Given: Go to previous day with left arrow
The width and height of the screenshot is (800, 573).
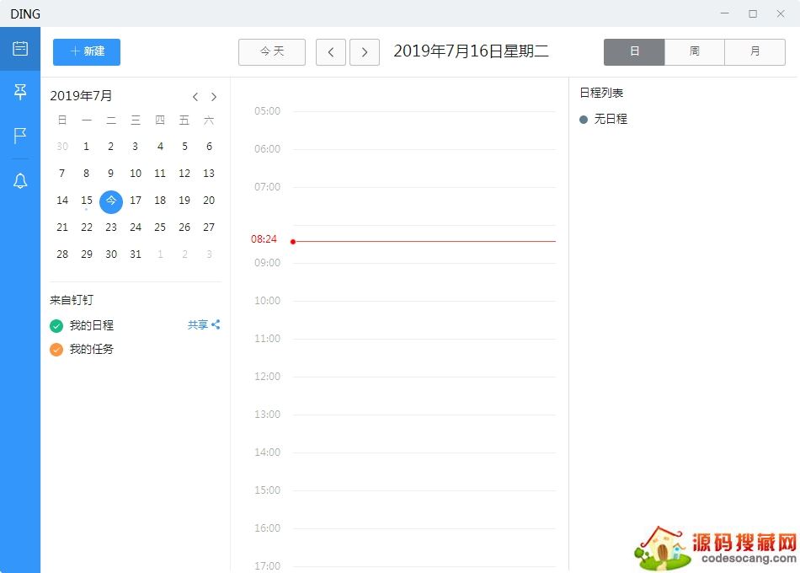Looking at the screenshot, I should [330, 52].
